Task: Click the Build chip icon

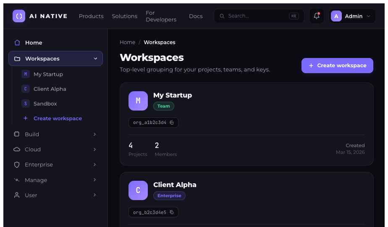Action: tap(16, 134)
